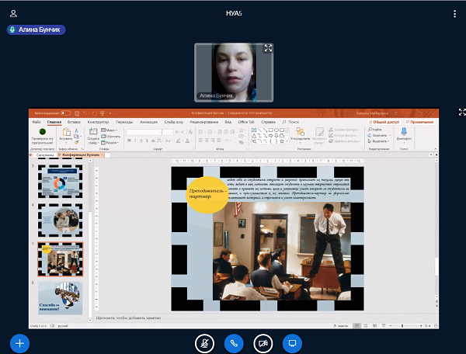The image size is (466, 354).
Task: Open the Office Tab ribbon tab
Action: pos(246,122)
